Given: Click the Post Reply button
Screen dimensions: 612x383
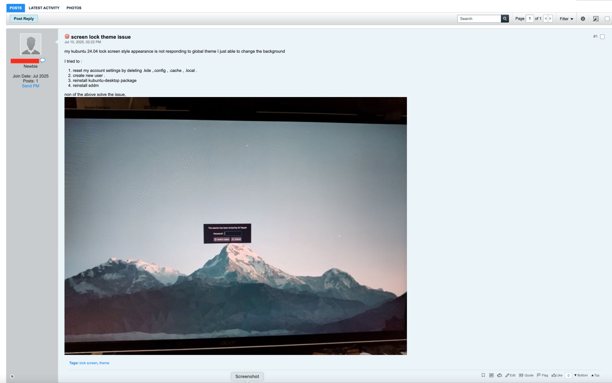Looking at the screenshot, I should click(x=24, y=19).
